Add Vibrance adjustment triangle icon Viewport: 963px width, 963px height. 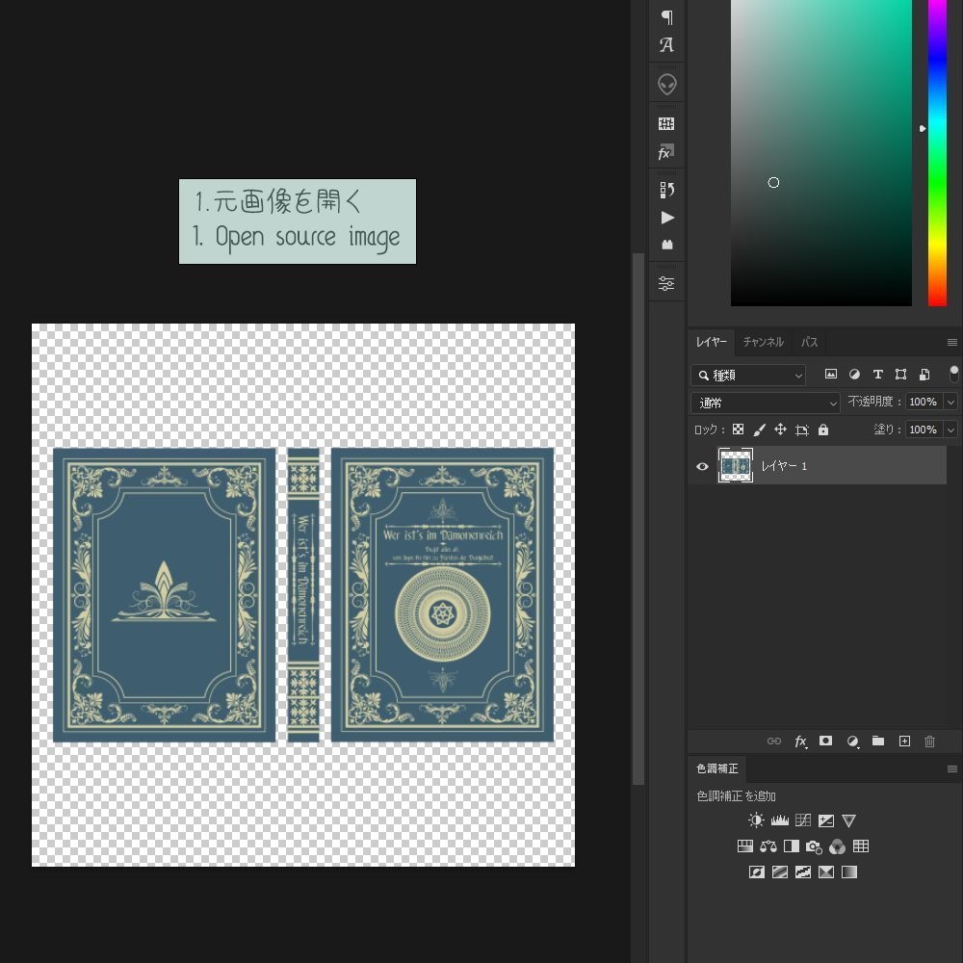pos(848,820)
